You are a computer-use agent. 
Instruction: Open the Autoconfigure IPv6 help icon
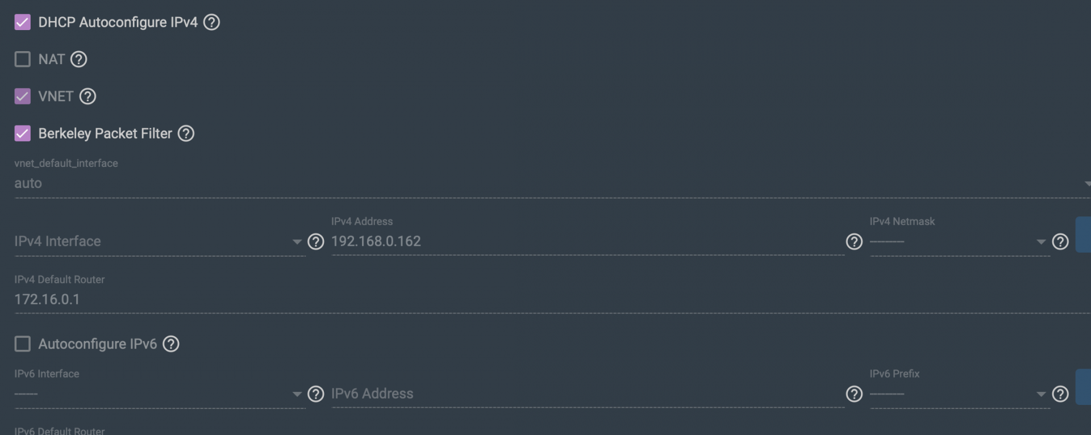point(171,344)
